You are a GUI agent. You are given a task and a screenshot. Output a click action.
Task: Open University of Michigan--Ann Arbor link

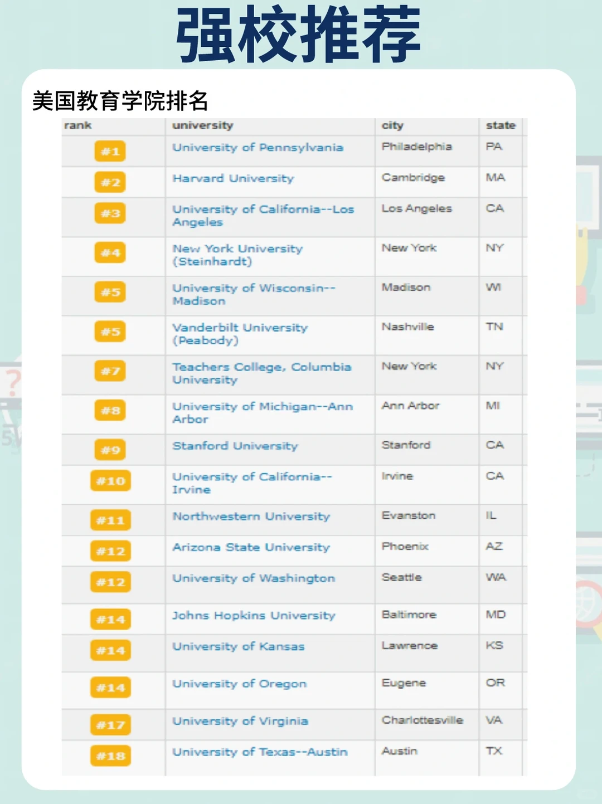(x=263, y=413)
